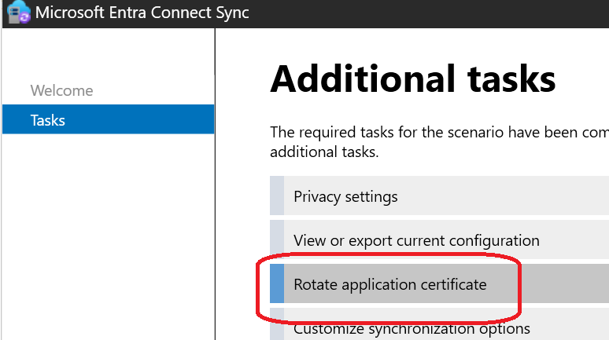
Task: Open the Privacy settings task
Action: (x=345, y=196)
